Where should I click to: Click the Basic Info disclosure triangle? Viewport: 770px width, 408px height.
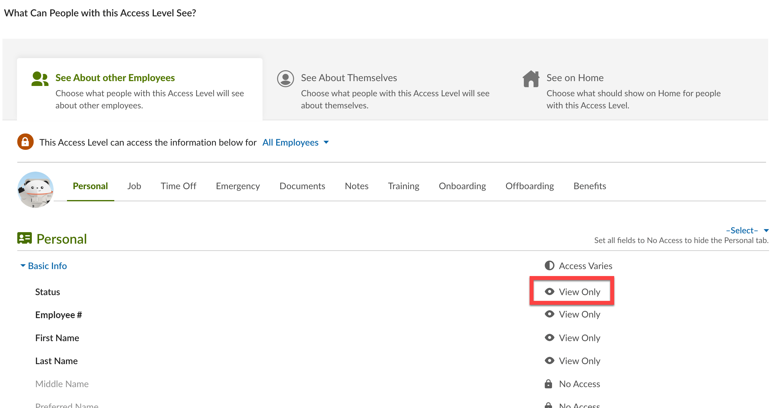point(23,265)
